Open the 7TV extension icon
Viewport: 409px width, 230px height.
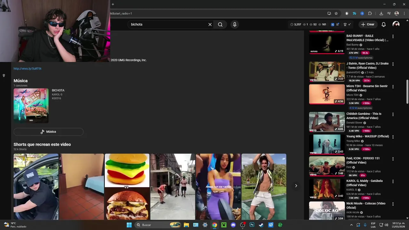pos(354,13)
